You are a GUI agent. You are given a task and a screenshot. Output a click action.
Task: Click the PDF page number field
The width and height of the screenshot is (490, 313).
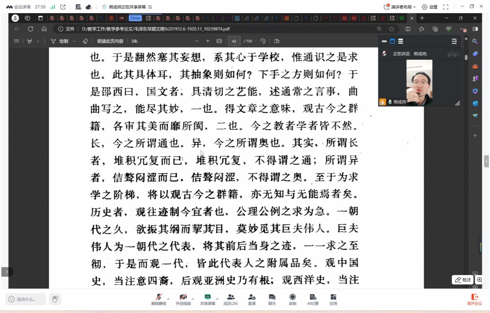point(234,41)
